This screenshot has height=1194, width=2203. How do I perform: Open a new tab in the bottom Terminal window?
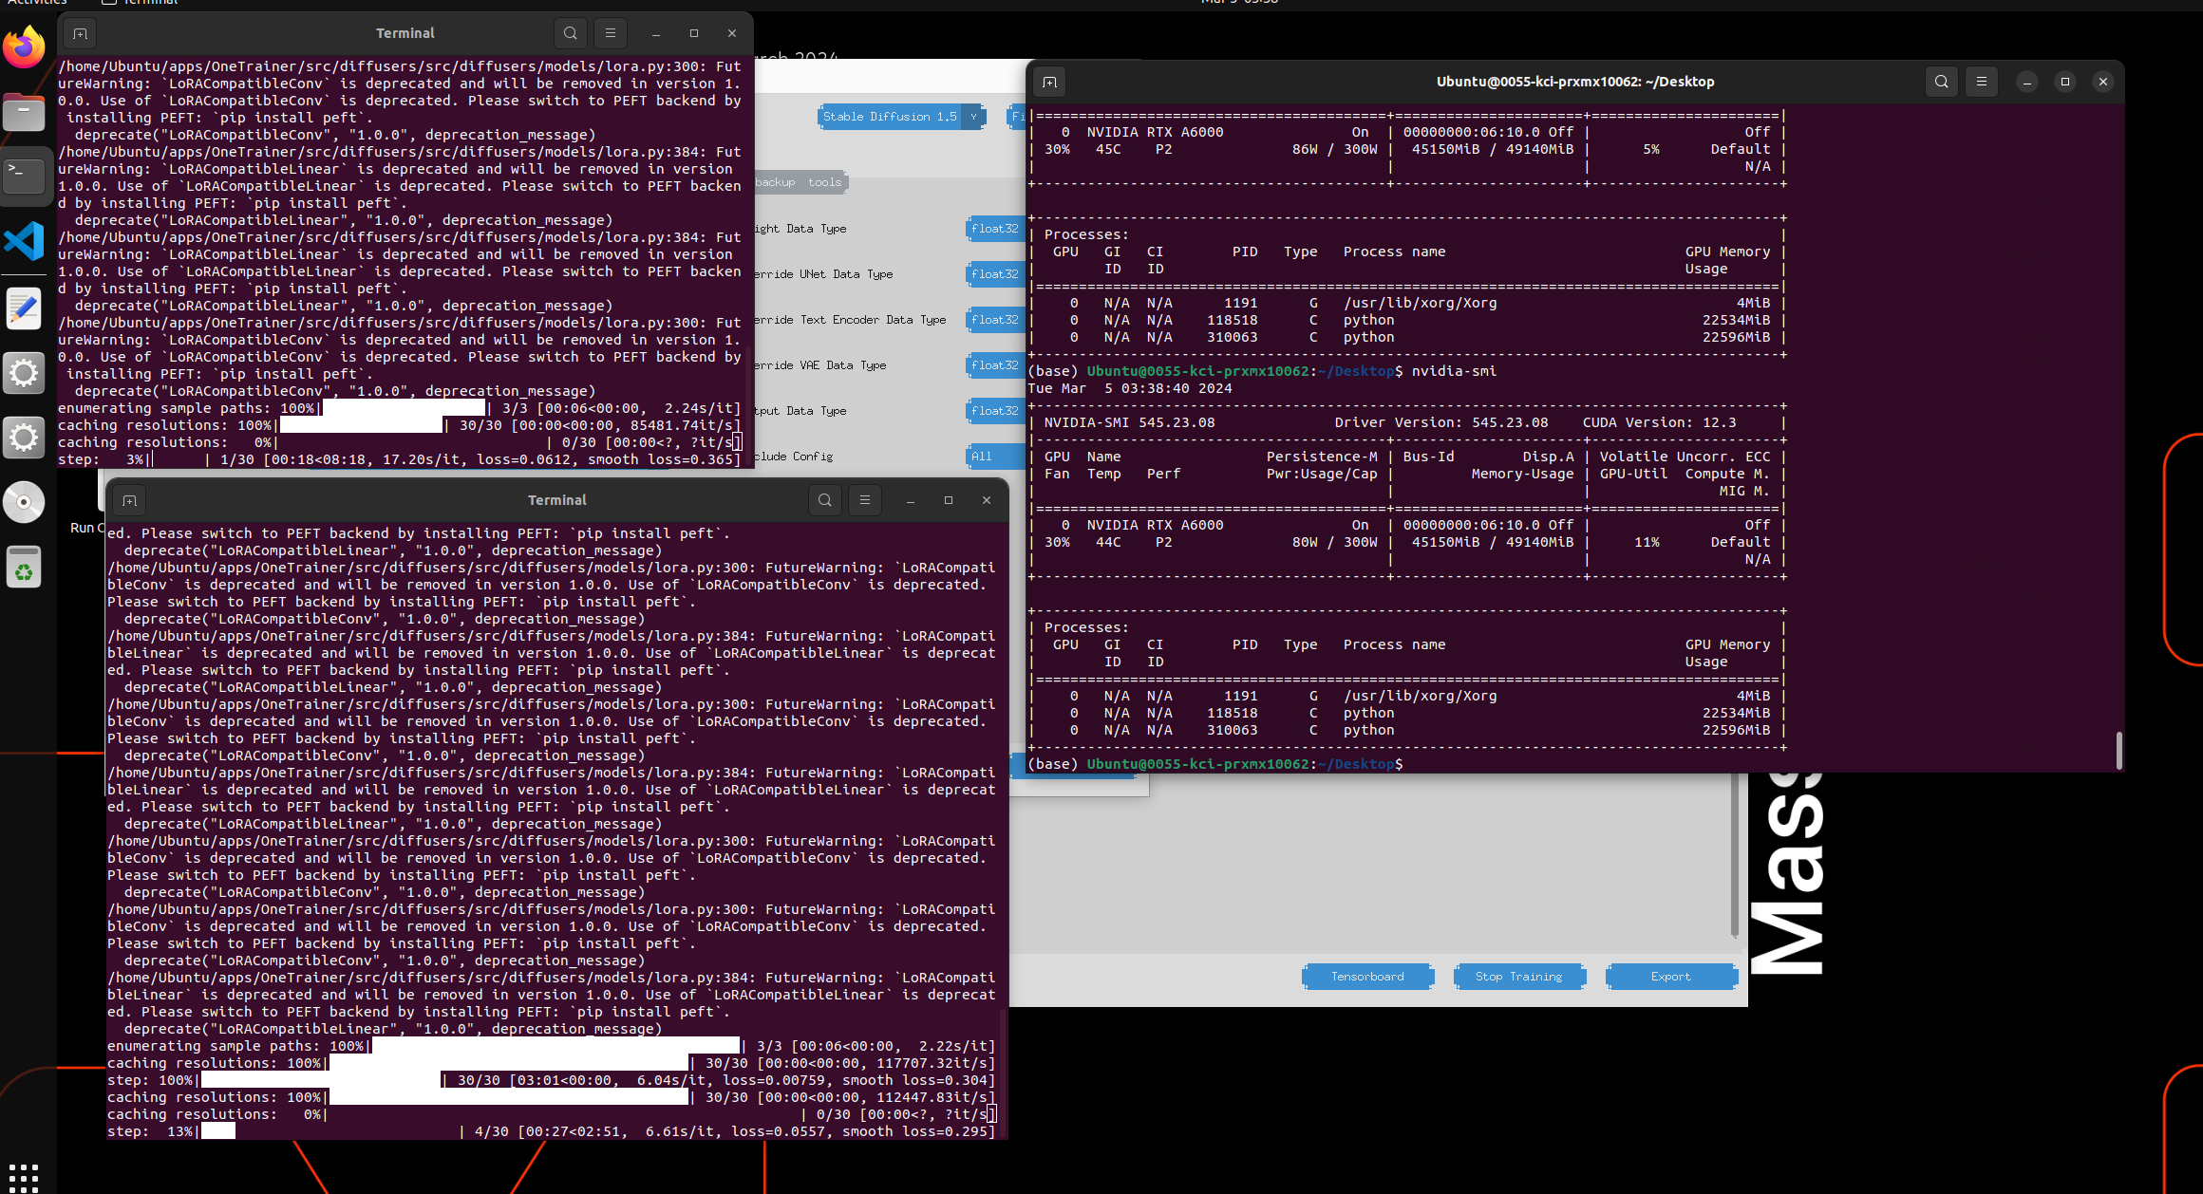pyautogui.click(x=130, y=500)
